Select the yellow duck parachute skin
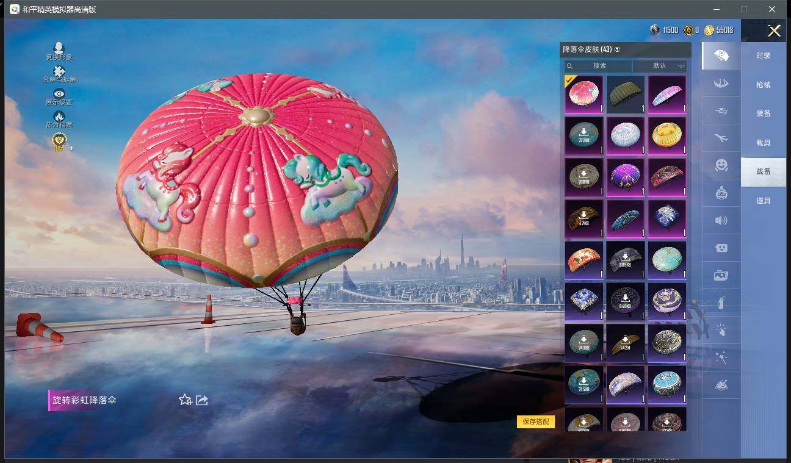Screen dimensions: 791x463 667,135
